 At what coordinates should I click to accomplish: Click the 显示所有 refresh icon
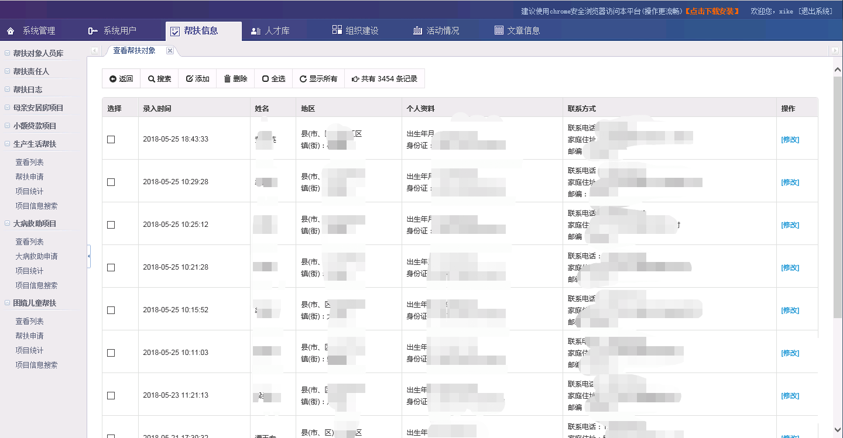tap(303, 79)
